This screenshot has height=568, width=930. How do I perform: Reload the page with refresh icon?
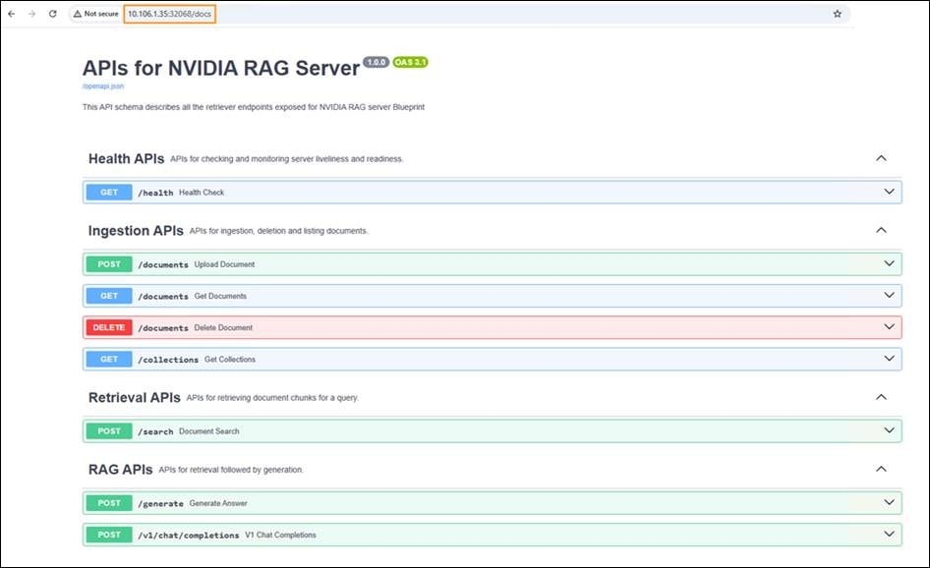(x=53, y=14)
